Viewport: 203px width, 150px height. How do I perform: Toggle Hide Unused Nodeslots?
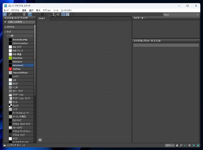pos(34,14)
